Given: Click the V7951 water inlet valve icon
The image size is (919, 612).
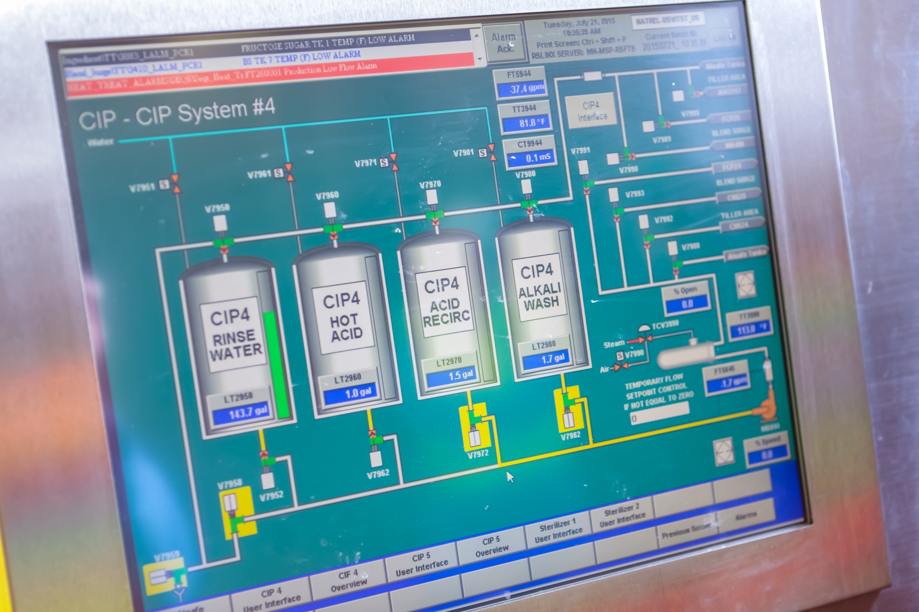Looking at the screenshot, I should click(176, 183).
